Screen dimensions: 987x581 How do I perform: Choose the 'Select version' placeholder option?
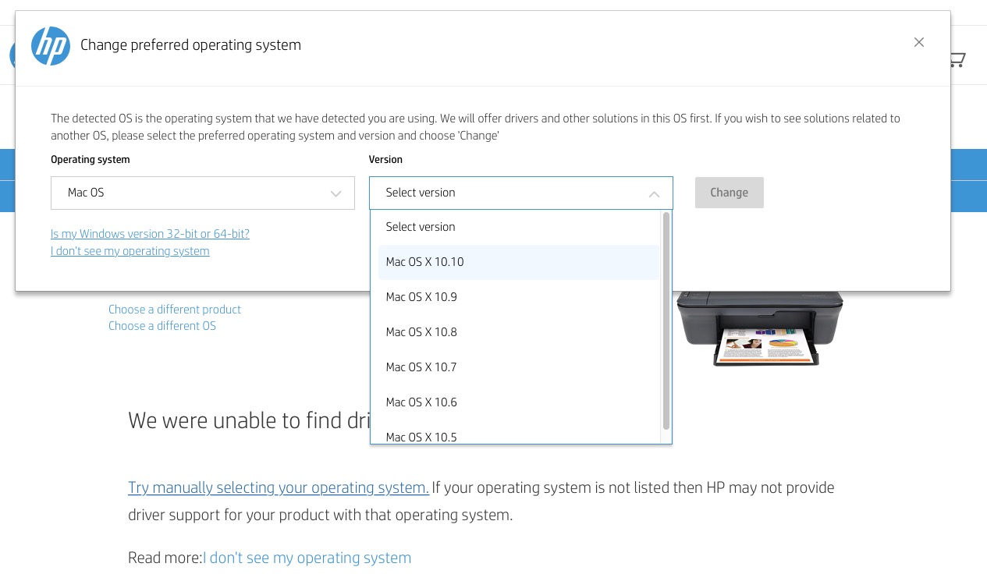[421, 227]
